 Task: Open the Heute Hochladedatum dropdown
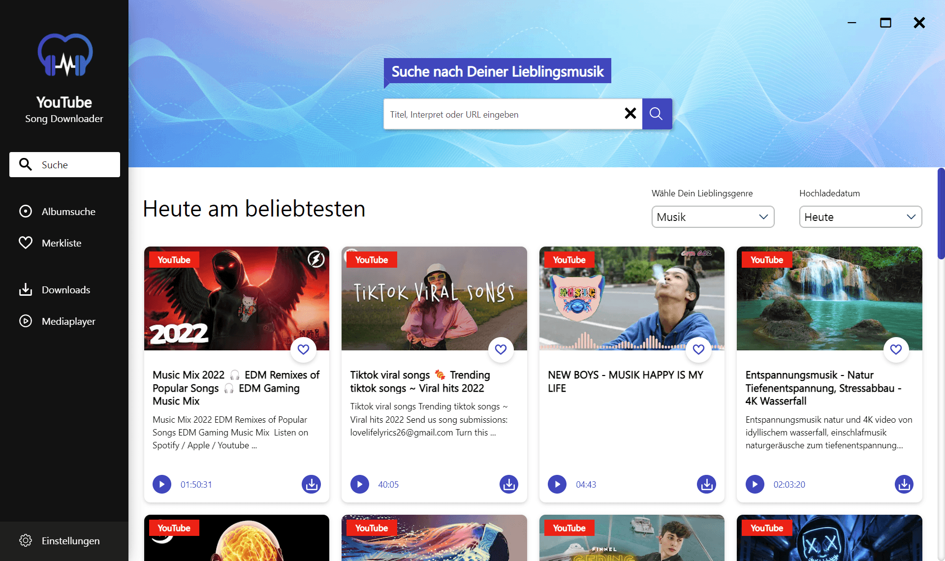click(x=860, y=217)
